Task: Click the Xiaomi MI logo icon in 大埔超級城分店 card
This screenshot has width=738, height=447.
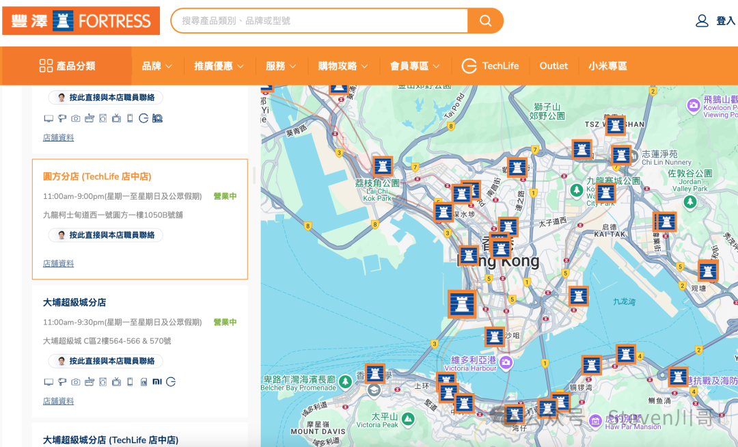Action: (157, 381)
